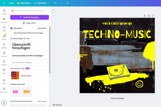Open the Mehrere D... sidebar tab
The width and height of the screenshot is (161, 107).
[4, 90]
